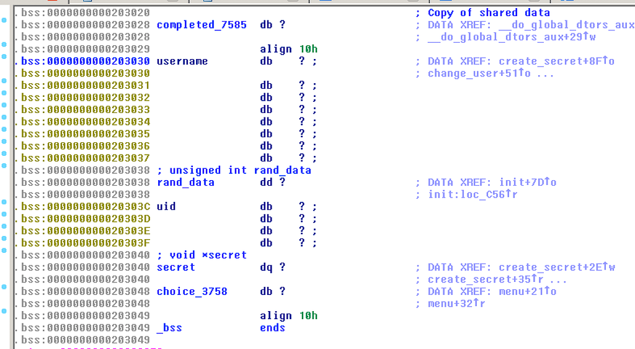Follow the menu+21 cross reference
Screen dimensions: 635x349
coord(528,291)
